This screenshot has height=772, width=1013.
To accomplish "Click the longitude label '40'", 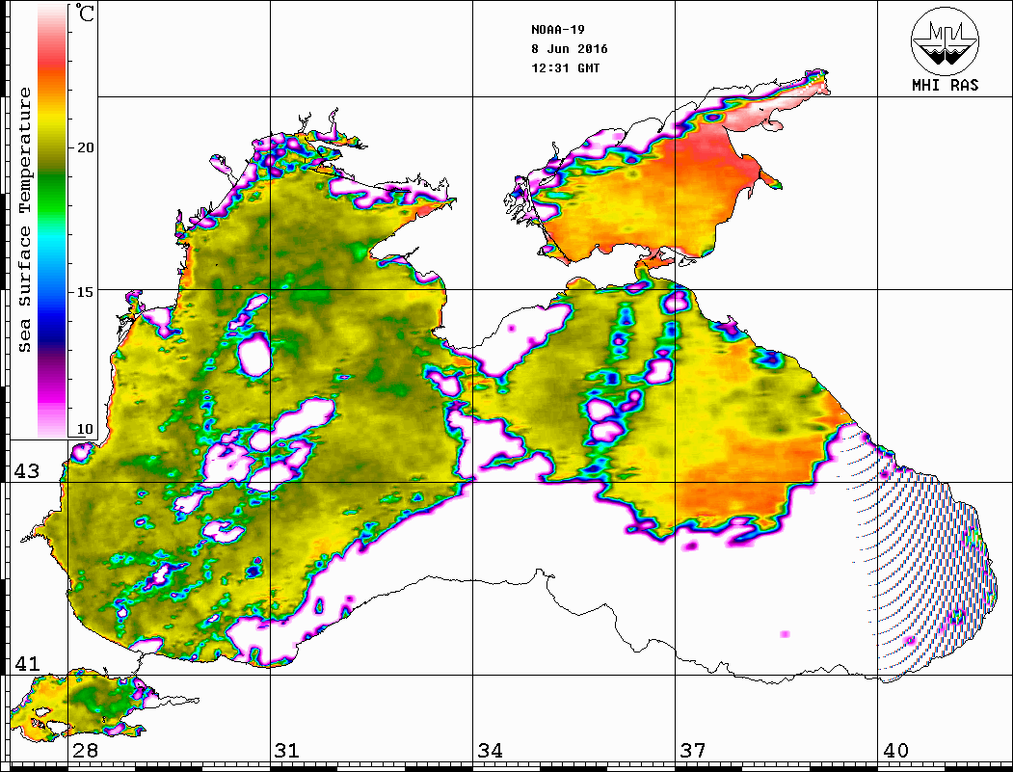I will click(895, 751).
